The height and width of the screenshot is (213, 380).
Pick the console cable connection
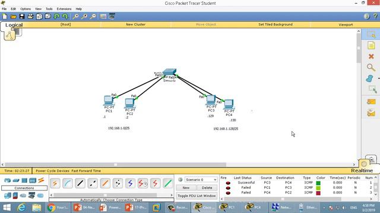pyautogui.click(x=67, y=183)
